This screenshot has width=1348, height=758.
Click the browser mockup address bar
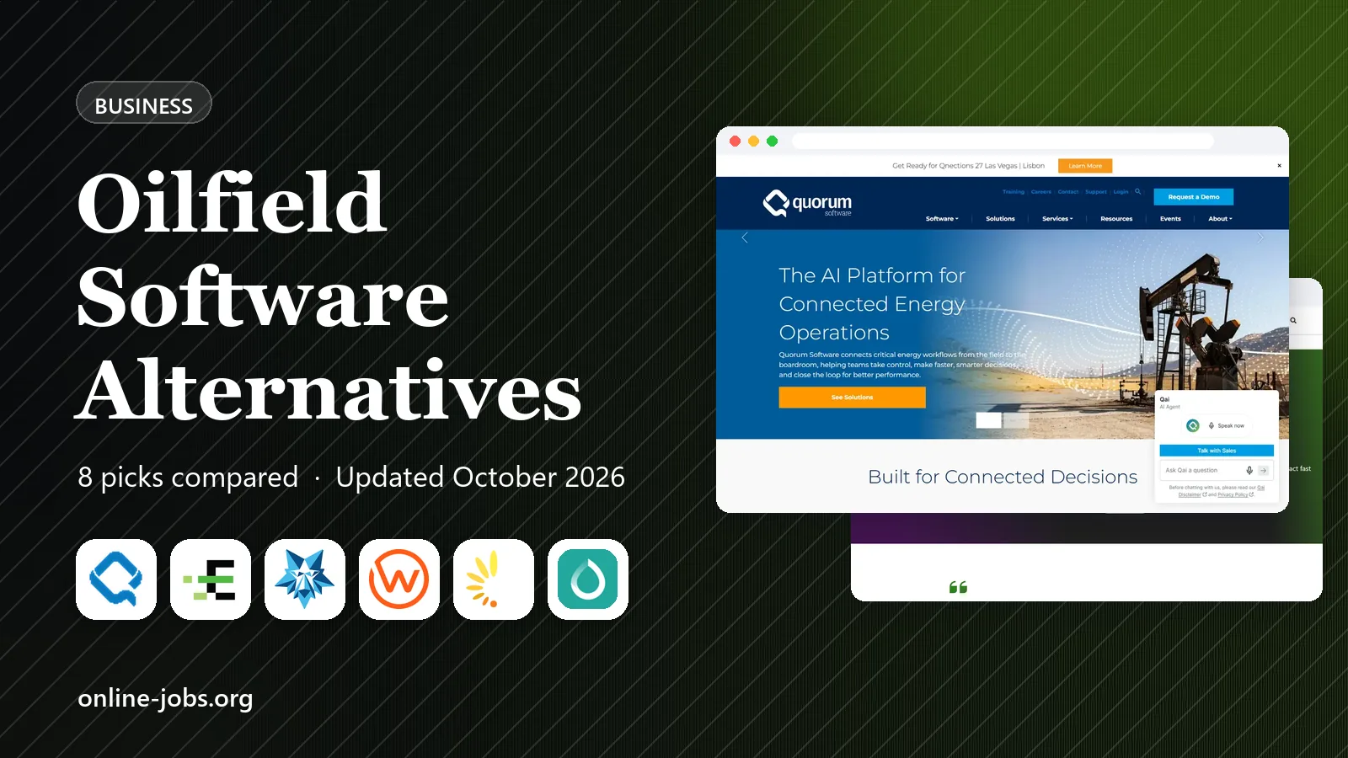coord(1003,141)
